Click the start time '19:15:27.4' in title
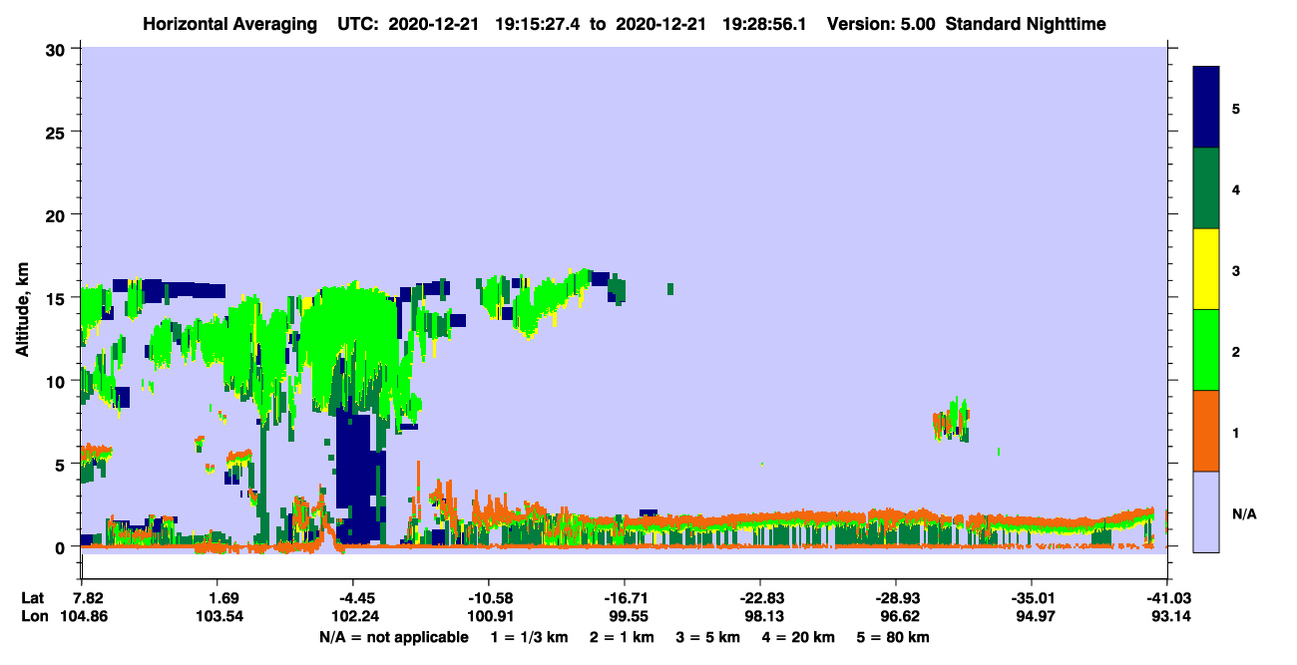The height and width of the screenshot is (665, 1297). [x=538, y=24]
